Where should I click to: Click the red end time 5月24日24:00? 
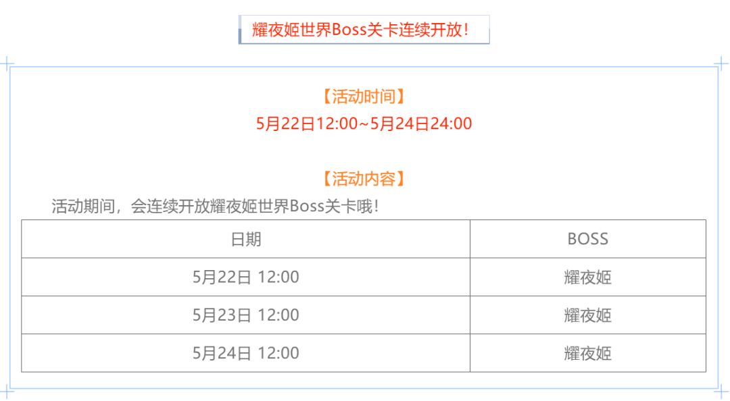(420, 124)
